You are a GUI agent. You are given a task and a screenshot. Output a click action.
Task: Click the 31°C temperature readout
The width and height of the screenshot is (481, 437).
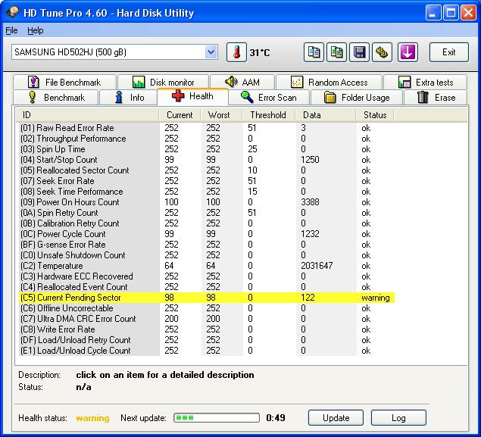260,53
